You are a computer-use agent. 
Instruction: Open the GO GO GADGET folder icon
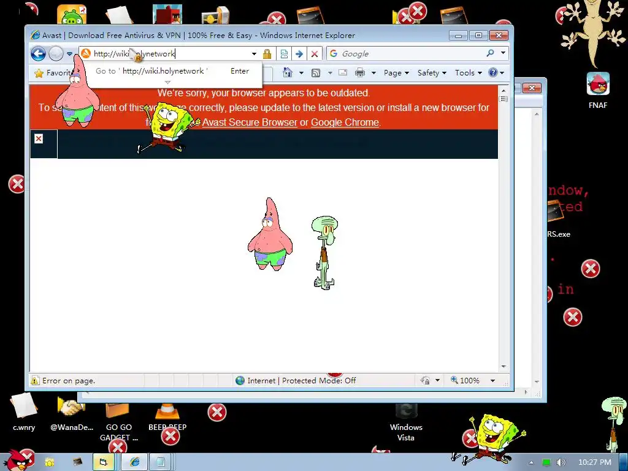point(118,422)
